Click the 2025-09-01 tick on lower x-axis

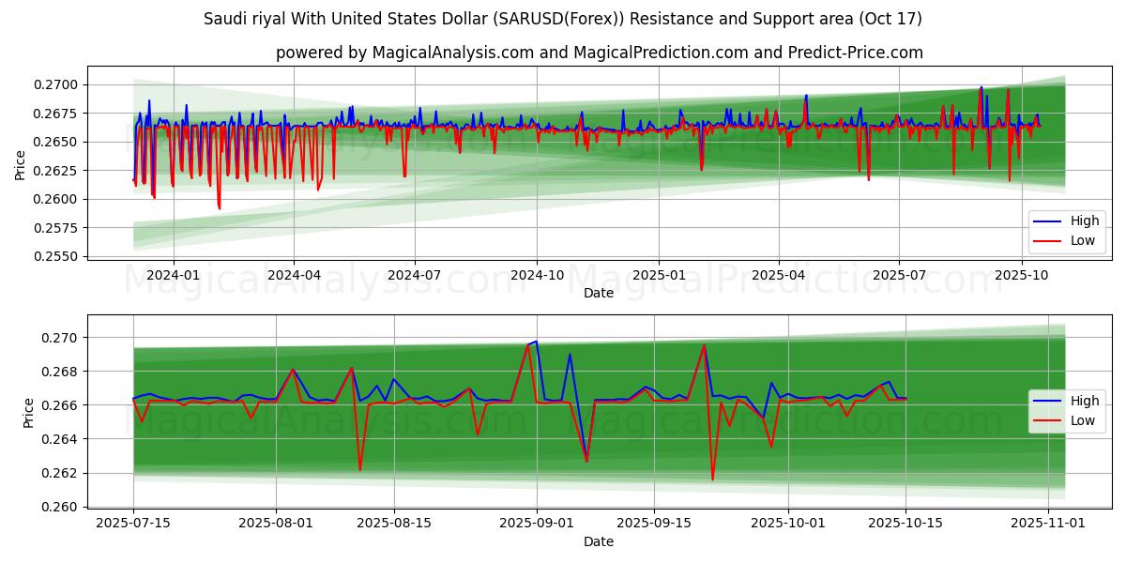pos(537,524)
